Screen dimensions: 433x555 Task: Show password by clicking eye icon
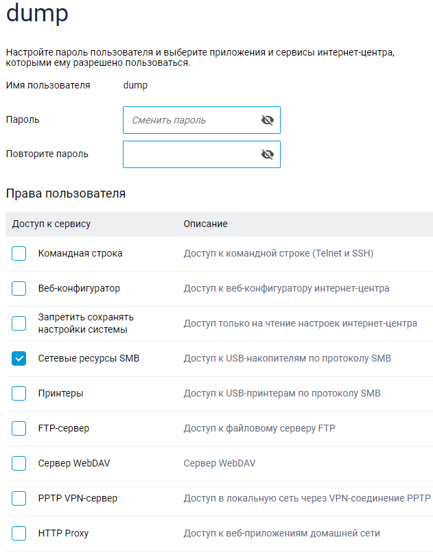(268, 119)
